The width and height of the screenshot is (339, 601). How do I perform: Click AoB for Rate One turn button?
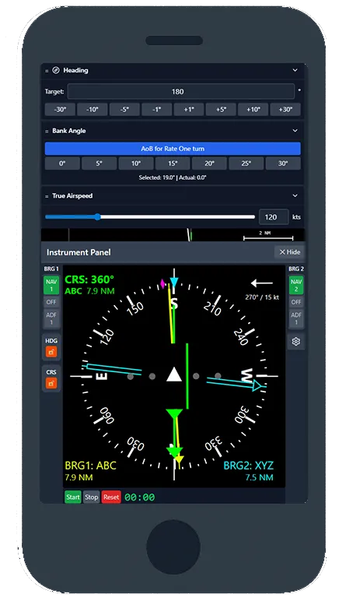click(173, 149)
